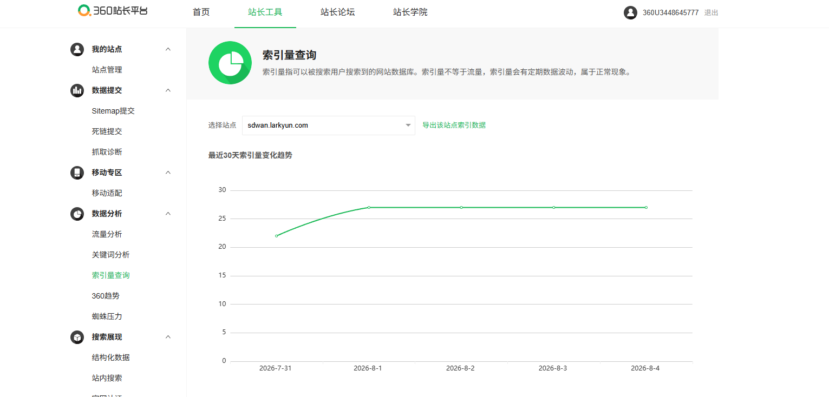Collapse the 移动专区 section chevron
Image resolution: width=829 pixels, height=397 pixels.
[168, 173]
